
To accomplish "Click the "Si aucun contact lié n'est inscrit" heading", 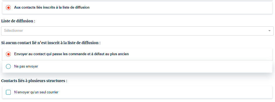I will [x=51, y=43].
